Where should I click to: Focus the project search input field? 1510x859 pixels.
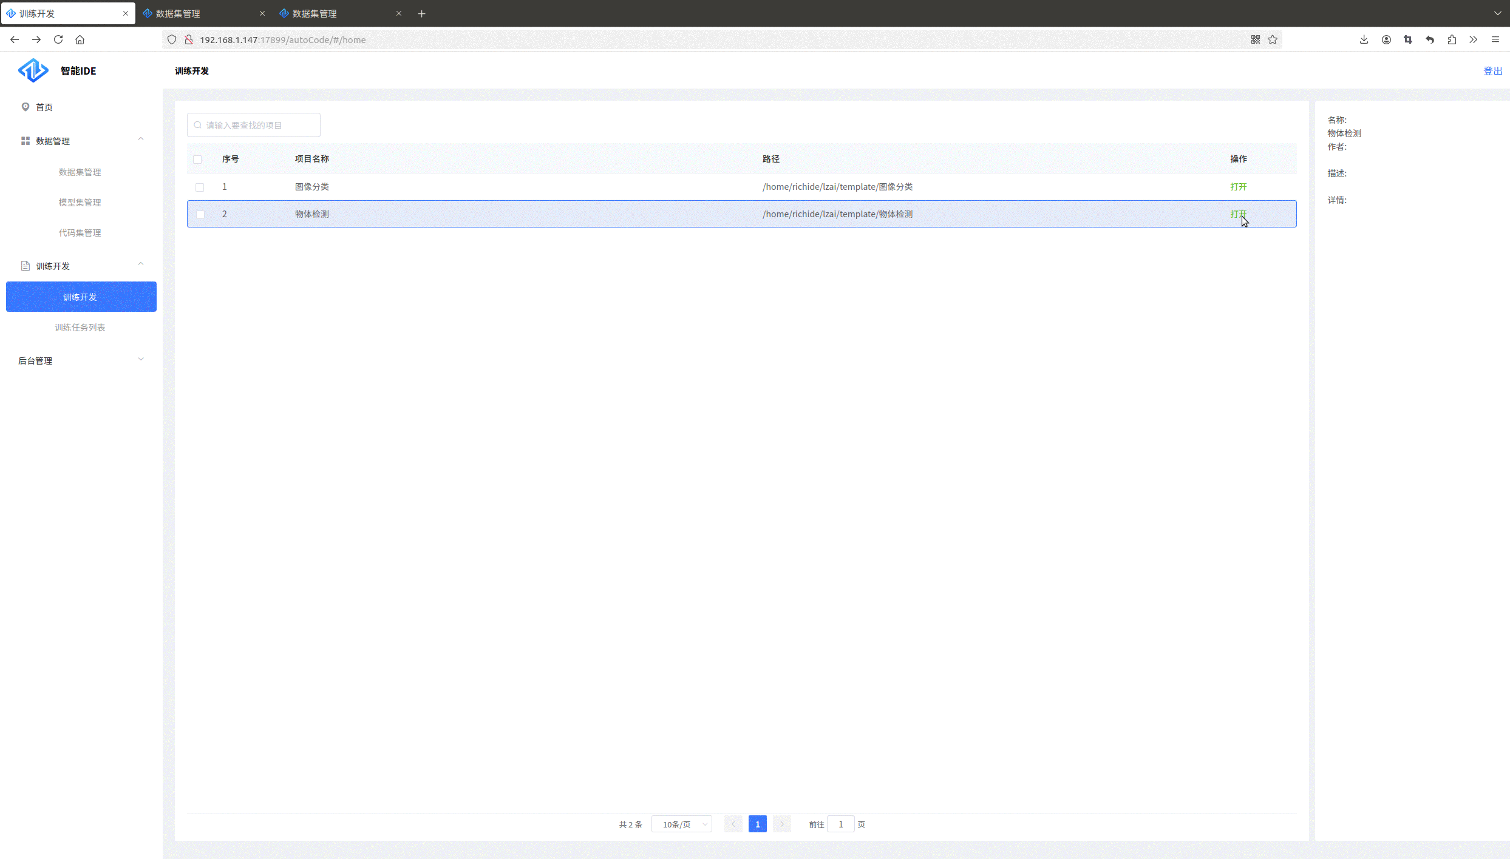point(254,125)
